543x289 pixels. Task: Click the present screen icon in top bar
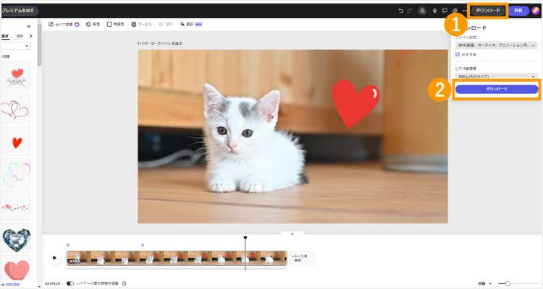point(455,11)
